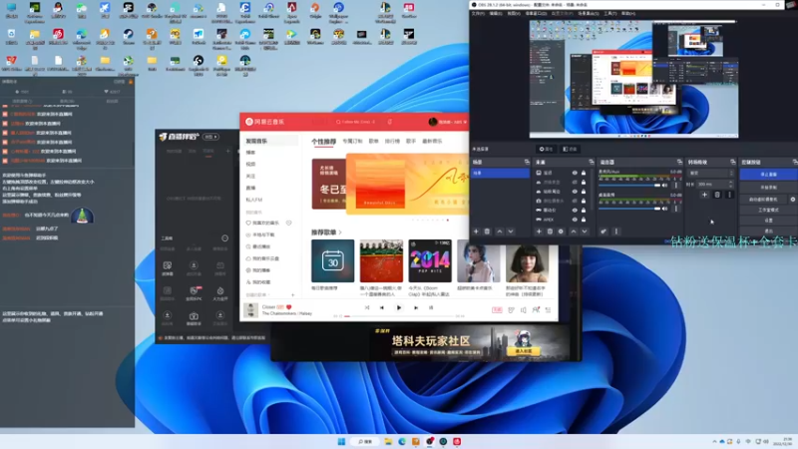Switch to the 歌手 tab in NetEase
798x449 pixels.
coord(411,141)
